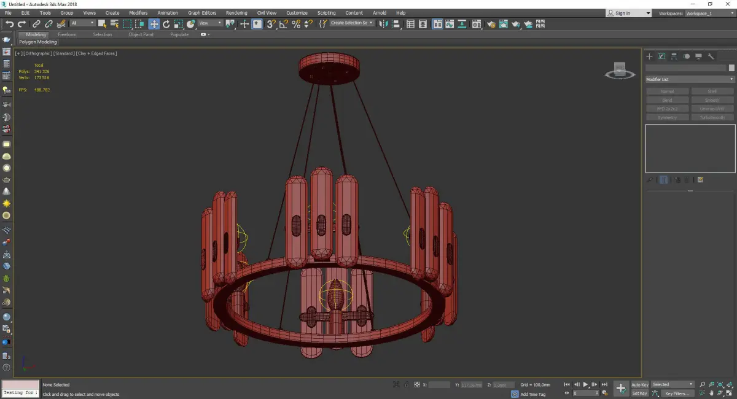
Task: Open the selection filter All dropdown
Action: click(82, 23)
